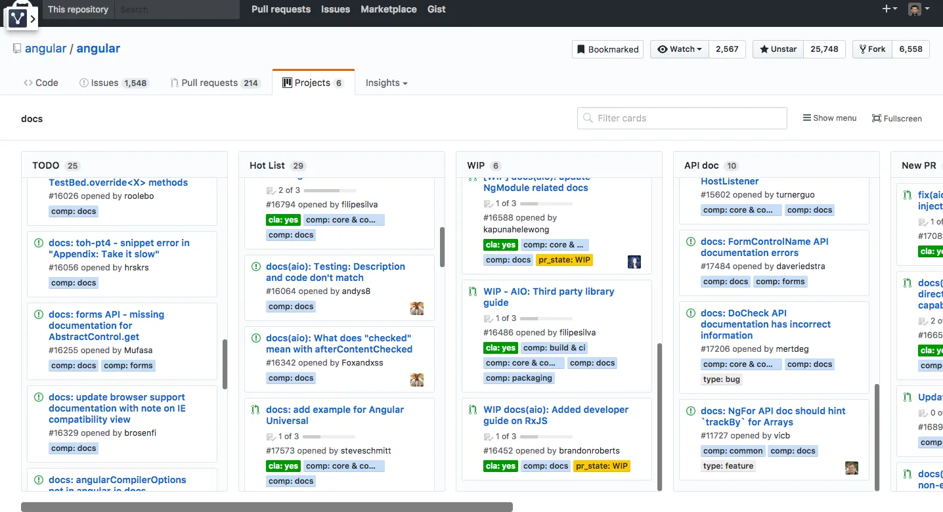This screenshot has height=512, width=943.
Task: Click the plus icon to create new
Action: point(889,9)
